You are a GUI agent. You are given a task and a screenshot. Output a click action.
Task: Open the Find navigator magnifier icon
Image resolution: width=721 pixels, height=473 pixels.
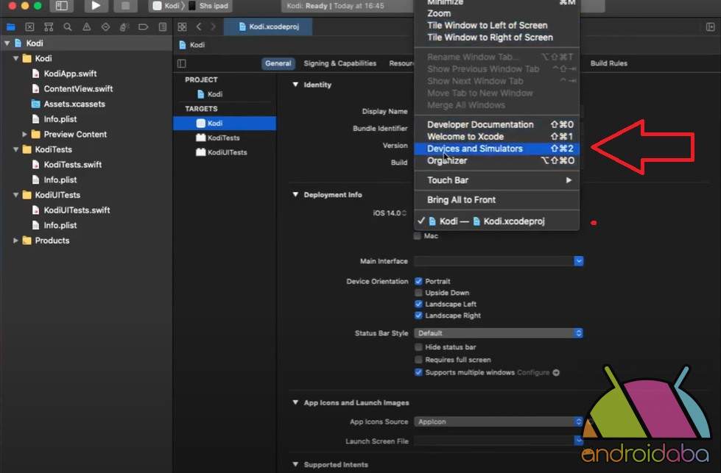pos(68,26)
